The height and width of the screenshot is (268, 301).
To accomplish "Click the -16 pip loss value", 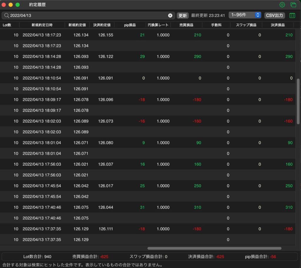I will (142, 121).
